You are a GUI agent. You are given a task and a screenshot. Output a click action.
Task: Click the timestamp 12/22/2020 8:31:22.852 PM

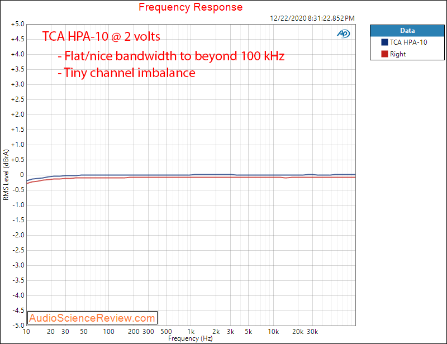click(312, 18)
